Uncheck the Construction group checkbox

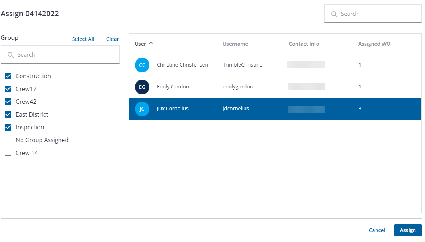pyautogui.click(x=8, y=76)
